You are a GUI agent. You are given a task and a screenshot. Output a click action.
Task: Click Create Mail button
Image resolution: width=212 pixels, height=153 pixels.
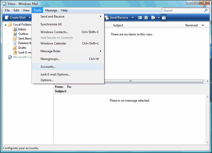15,18
